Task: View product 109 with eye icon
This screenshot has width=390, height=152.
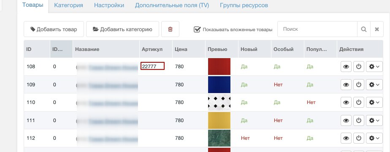Action: tap(346, 85)
